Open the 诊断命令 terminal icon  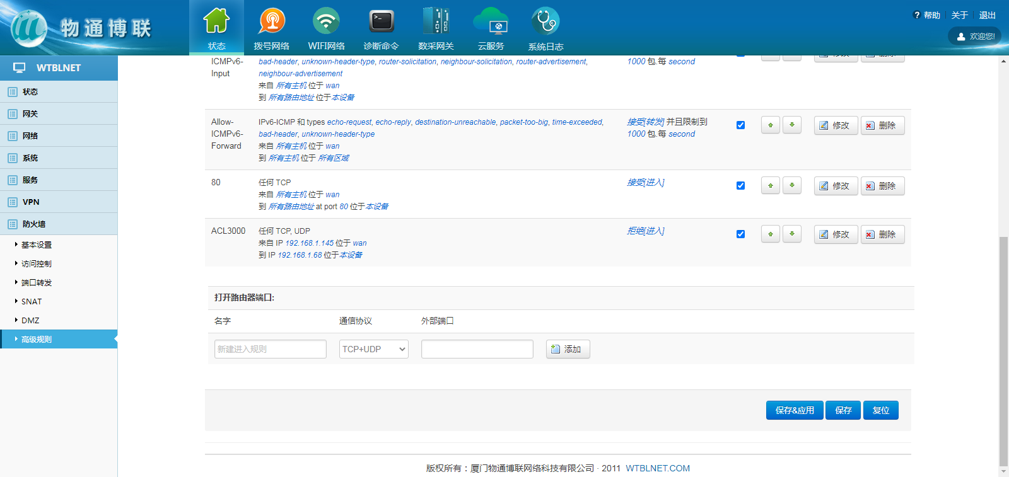point(382,21)
